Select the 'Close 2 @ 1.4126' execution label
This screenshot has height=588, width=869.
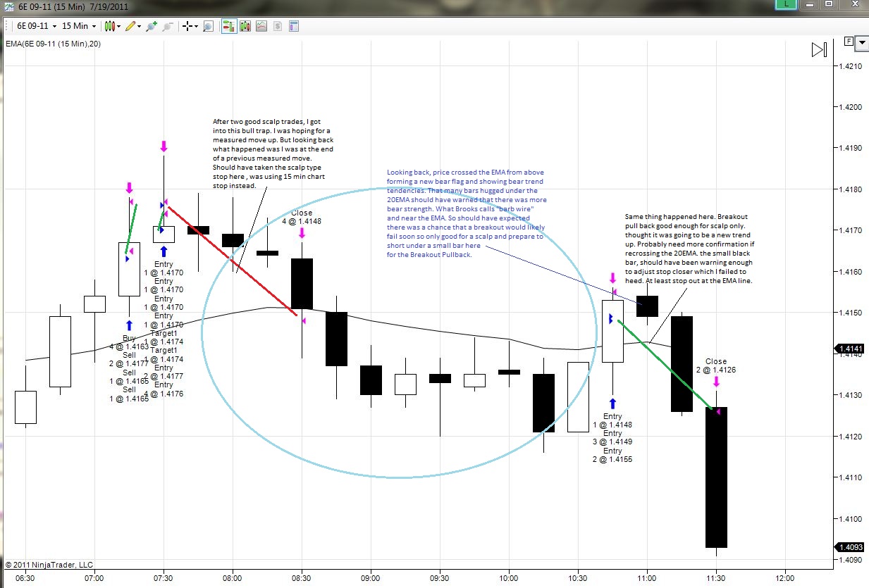[715, 365]
